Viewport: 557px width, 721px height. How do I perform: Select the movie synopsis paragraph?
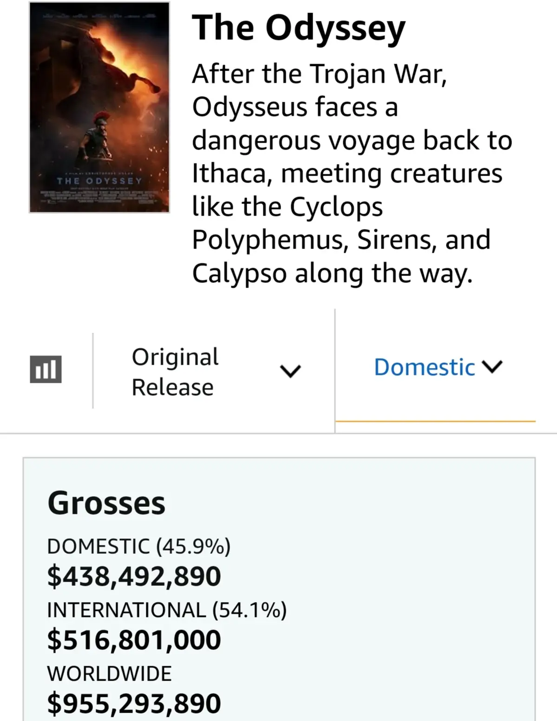[x=352, y=173]
